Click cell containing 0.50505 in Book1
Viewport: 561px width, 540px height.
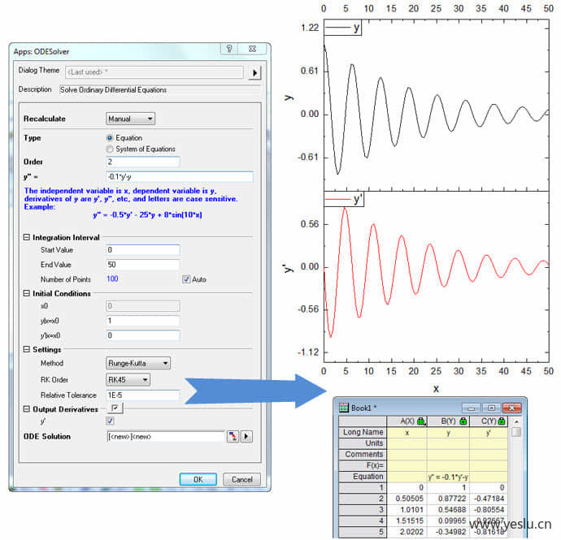pos(407,499)
